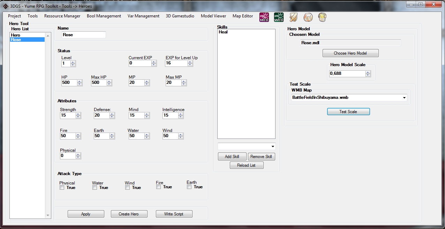Viewport: 445px width, 229px height.
Task: Click the Add Skill button
Action: [232, 157]
